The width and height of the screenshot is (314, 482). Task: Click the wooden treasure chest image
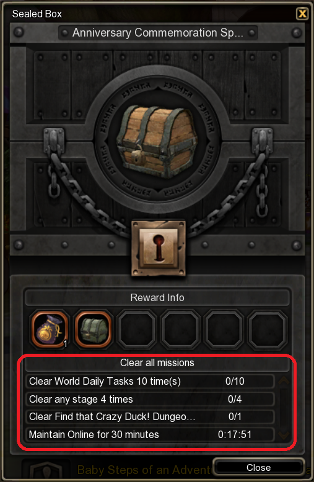click(x=157, y=141)
